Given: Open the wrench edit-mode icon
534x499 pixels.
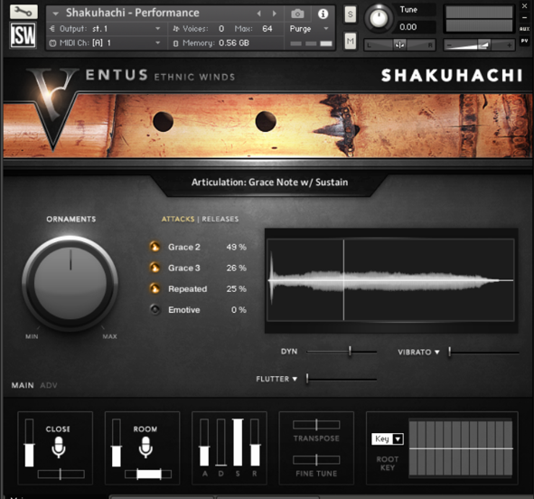Looking at the screenshot, I should pos(23,12).
